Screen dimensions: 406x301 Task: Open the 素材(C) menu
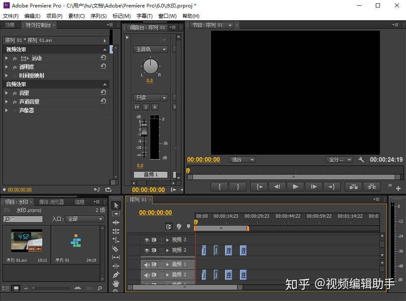click(x=77, y=16)
